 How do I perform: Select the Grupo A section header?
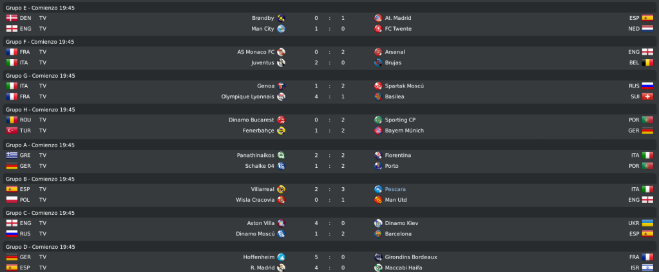(330, 145)
